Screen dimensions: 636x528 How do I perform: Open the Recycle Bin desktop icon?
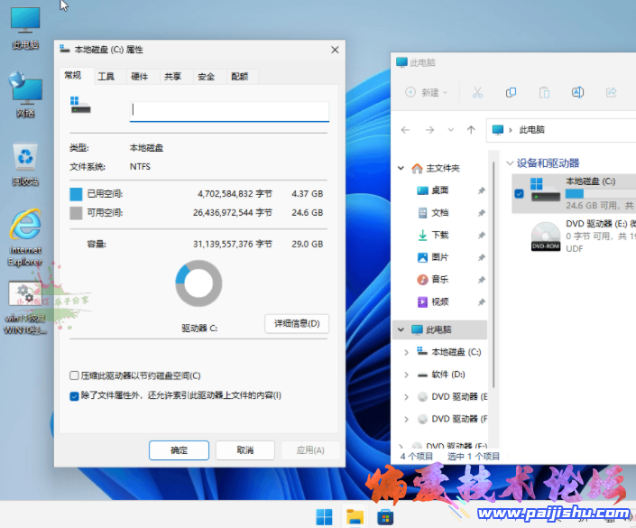click(x=25, y=162)
